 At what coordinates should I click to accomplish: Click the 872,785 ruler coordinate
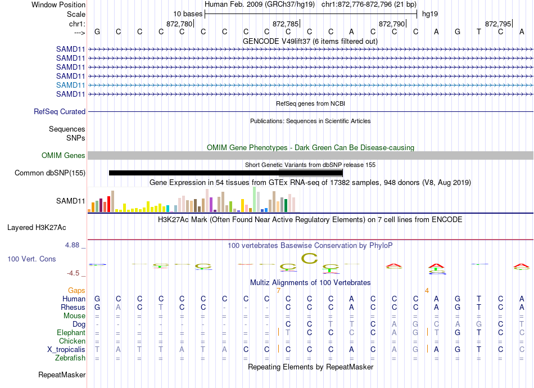tap(286, 24)
